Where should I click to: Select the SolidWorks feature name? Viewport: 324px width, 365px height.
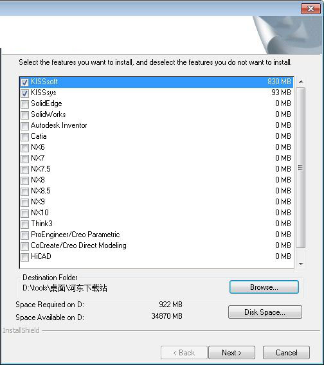(48, 114)
